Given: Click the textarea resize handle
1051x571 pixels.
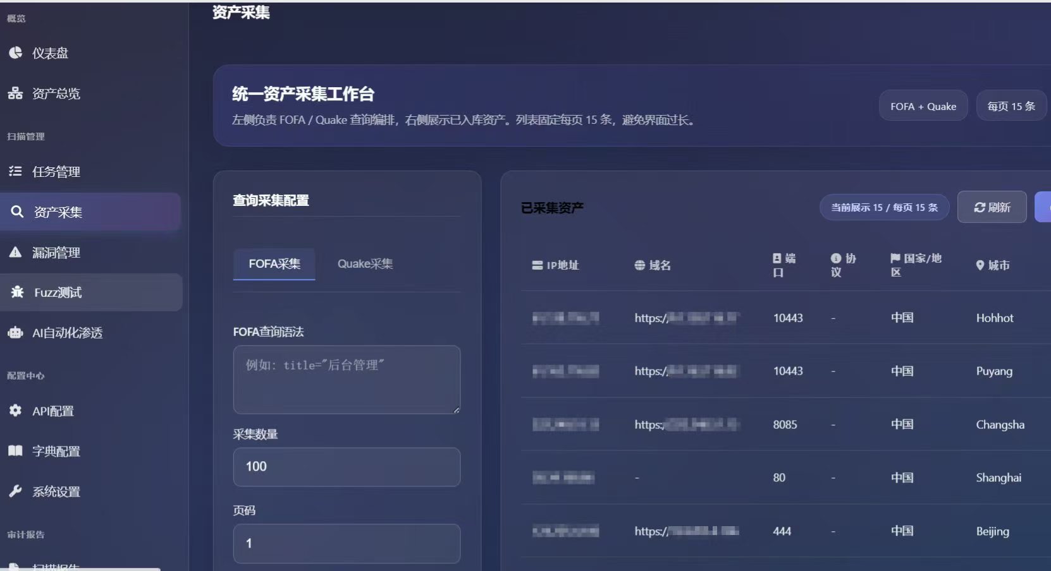Looking at the screenshot, I should (x=456, y=410).
